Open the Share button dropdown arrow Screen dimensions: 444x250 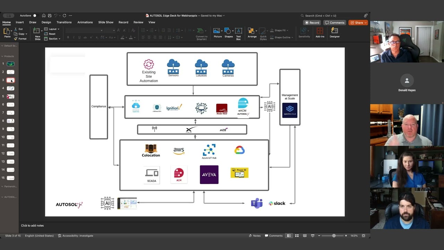coord(366,23)
